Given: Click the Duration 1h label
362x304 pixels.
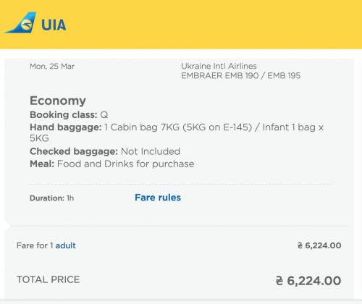Looking at the screenshot, I should (x=51, y=198).
